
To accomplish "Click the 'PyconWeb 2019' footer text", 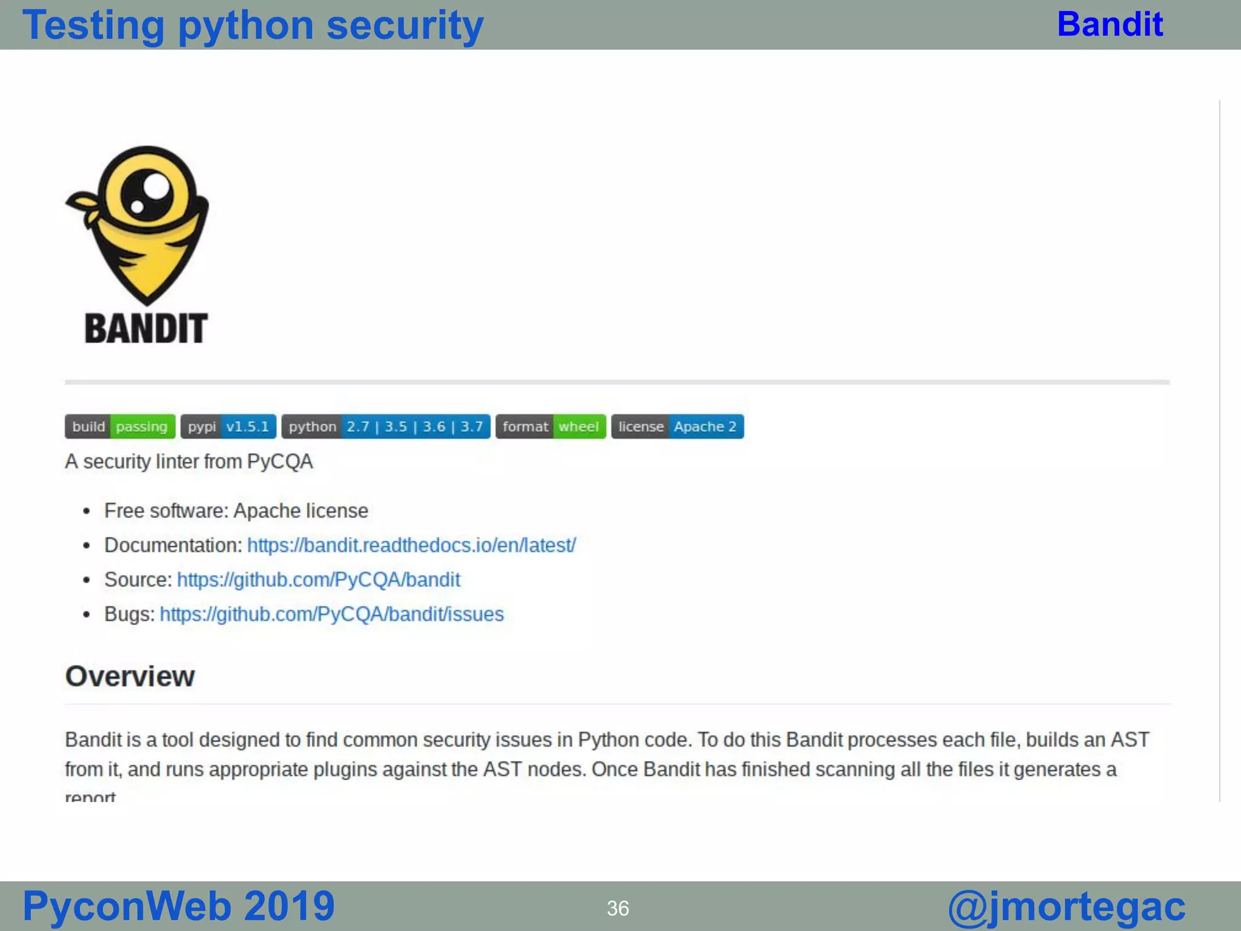I will coord(179,906).
